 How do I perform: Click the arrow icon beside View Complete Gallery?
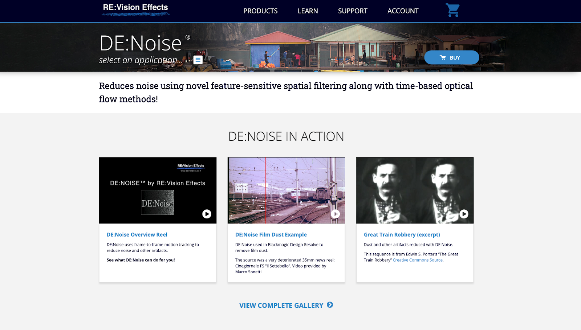[330, 305]
